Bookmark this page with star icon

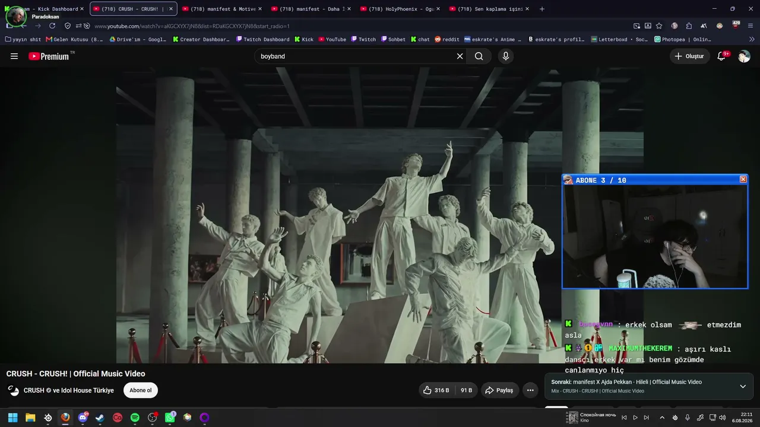tap(659, 26)
